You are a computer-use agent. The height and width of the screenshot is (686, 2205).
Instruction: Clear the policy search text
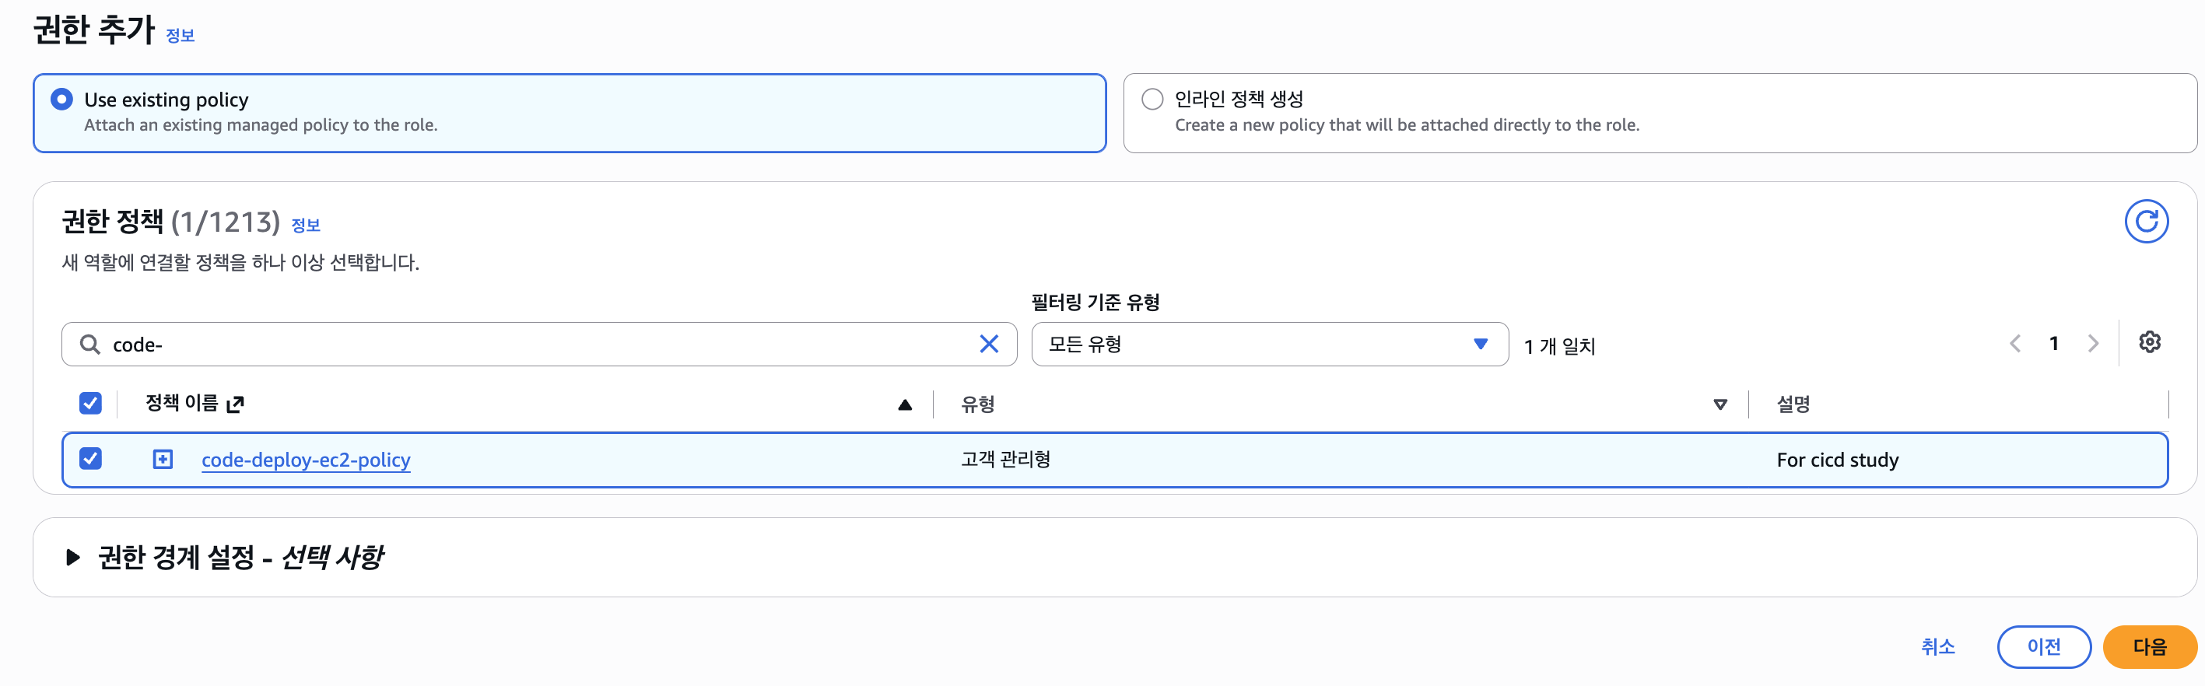pyautogui.click(x=989, y=344)
